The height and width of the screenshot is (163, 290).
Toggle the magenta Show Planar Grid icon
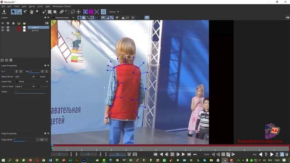pyautogui.click(x=91, y=12)
